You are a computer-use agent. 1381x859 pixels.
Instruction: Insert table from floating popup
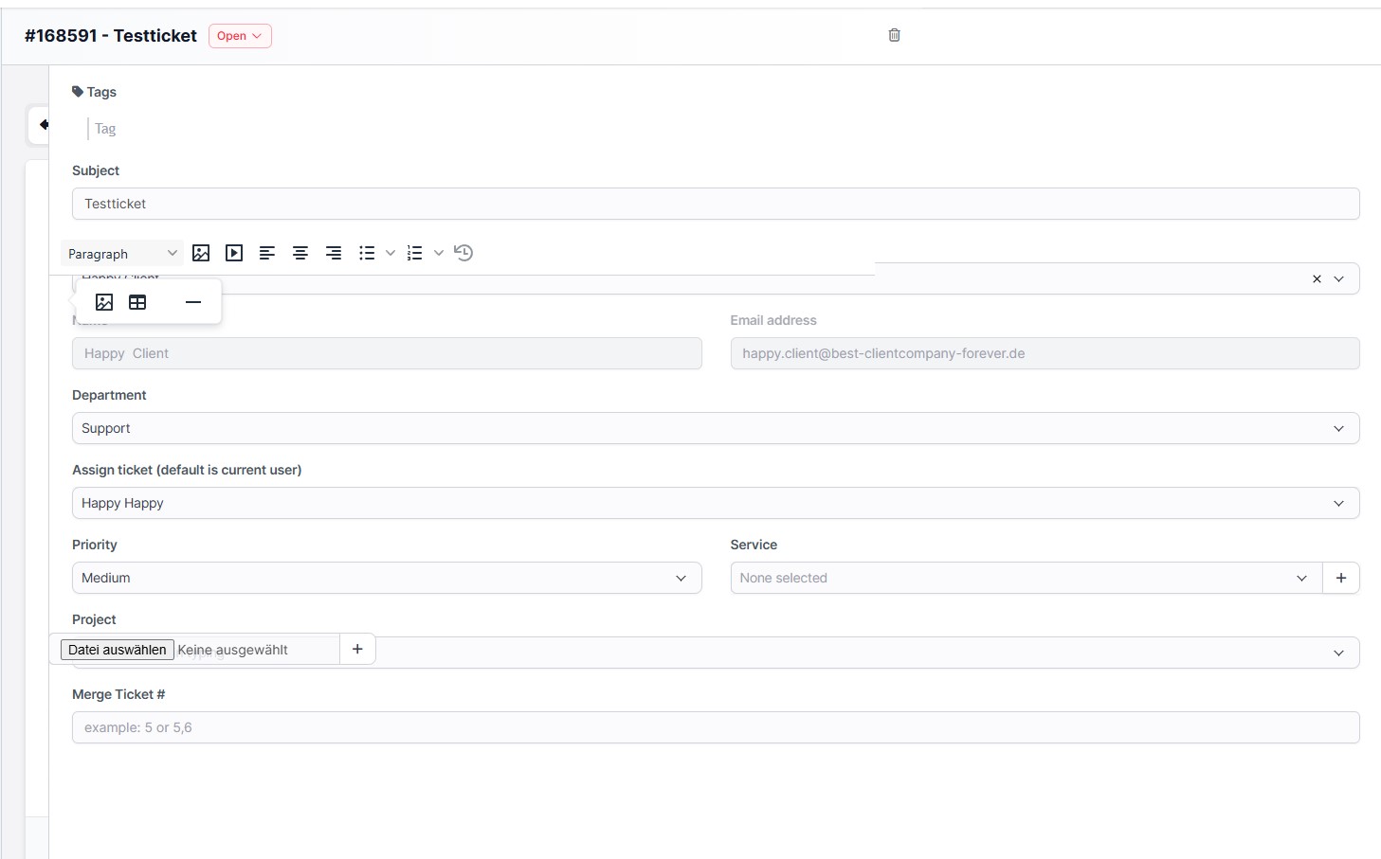[137, 302]
